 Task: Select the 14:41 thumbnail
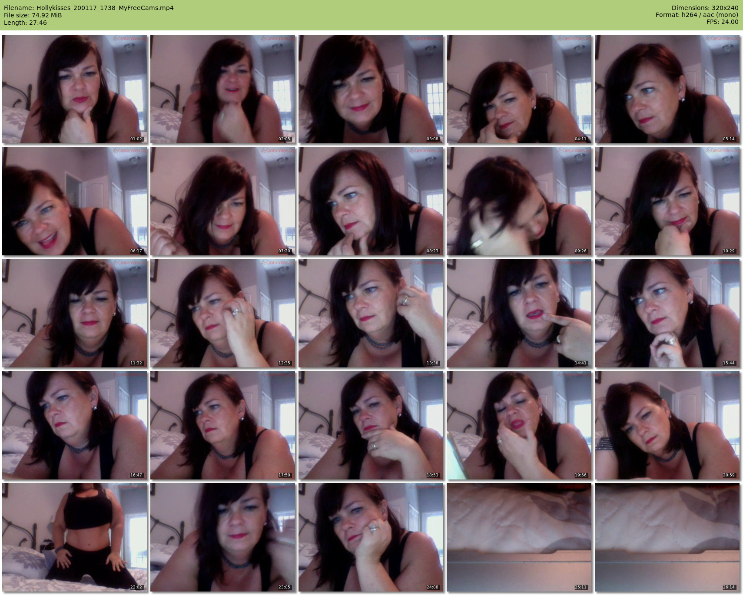(x=519, y=313)
